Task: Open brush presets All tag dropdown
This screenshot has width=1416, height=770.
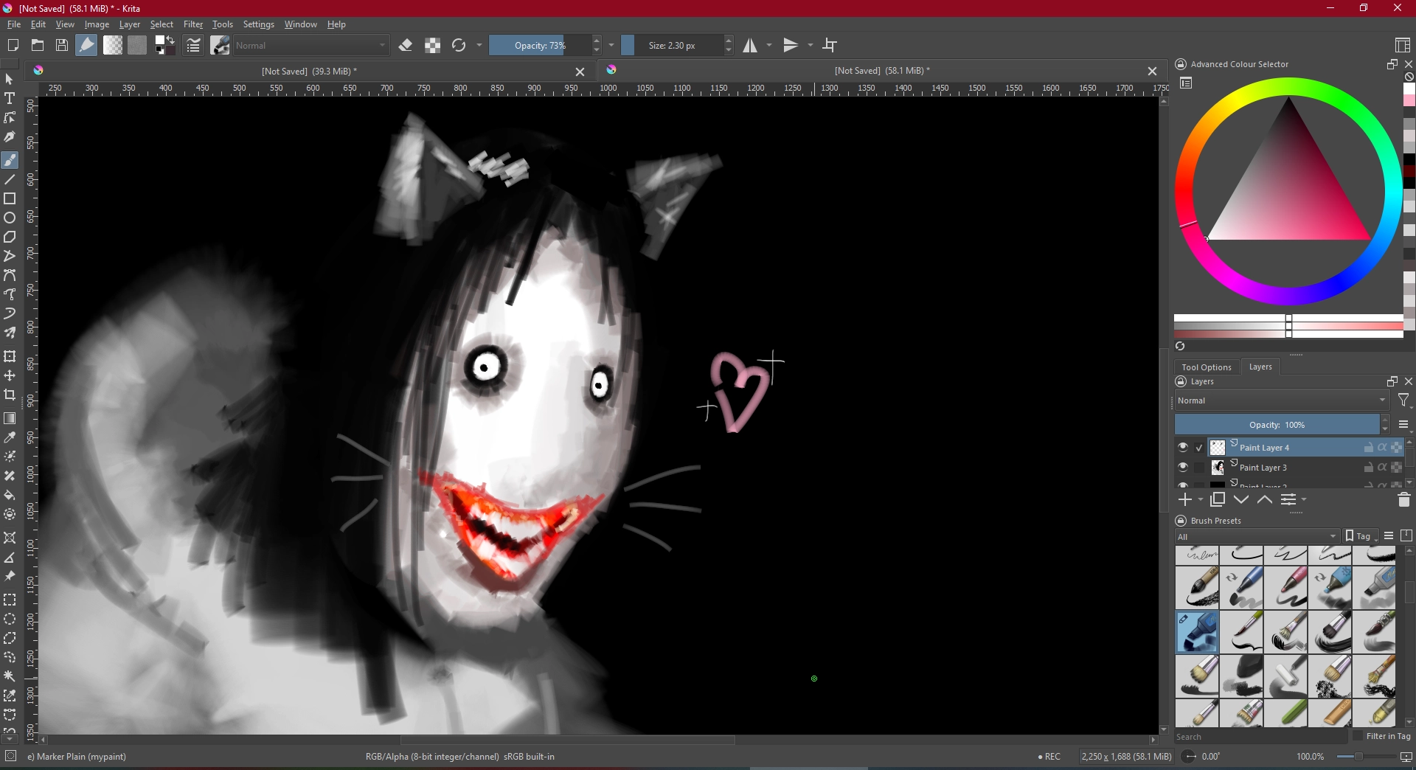Action: tap(1257, 536)
